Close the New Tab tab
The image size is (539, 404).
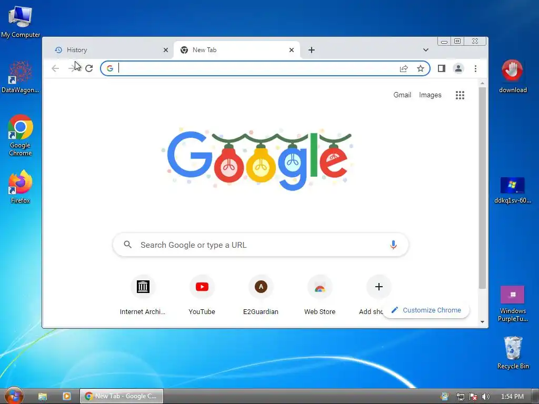(x=292, y=50)
